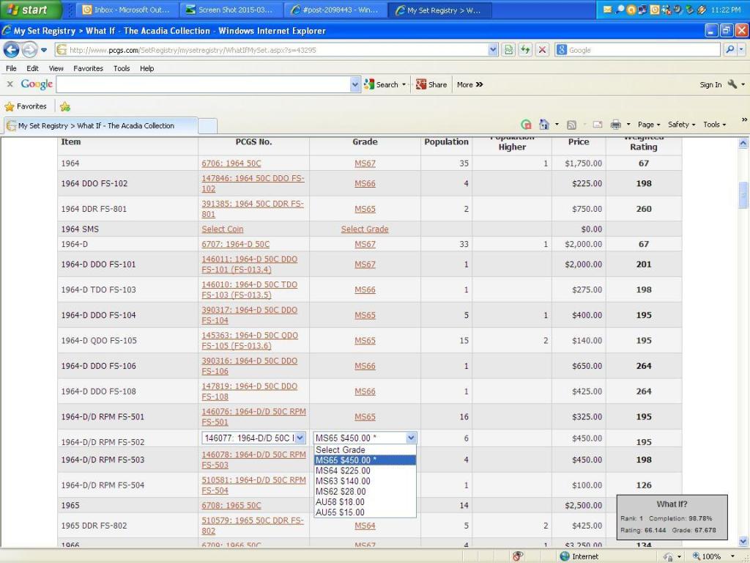The image size is (750, 563).
Task: Open the 6708: 1965 50C link
Action: [x=231, y=506]
